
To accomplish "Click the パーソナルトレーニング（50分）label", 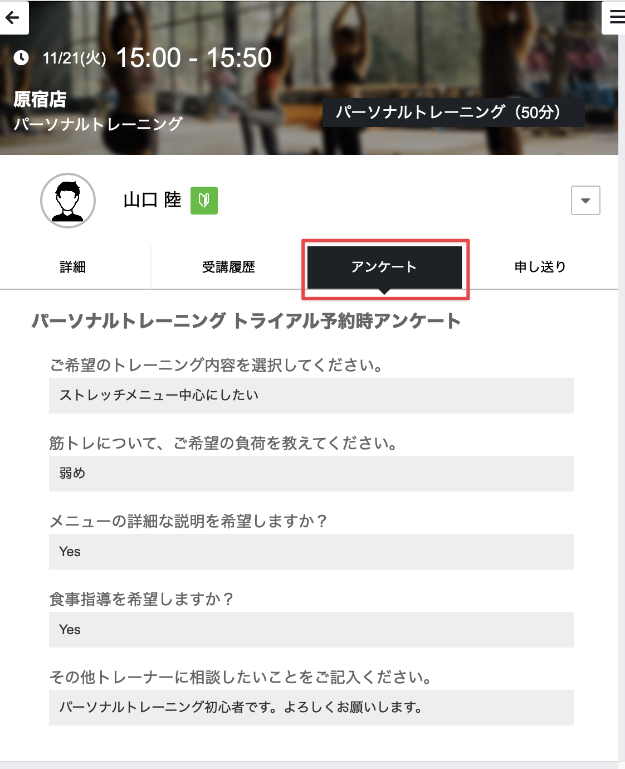I will pos(453,113).
